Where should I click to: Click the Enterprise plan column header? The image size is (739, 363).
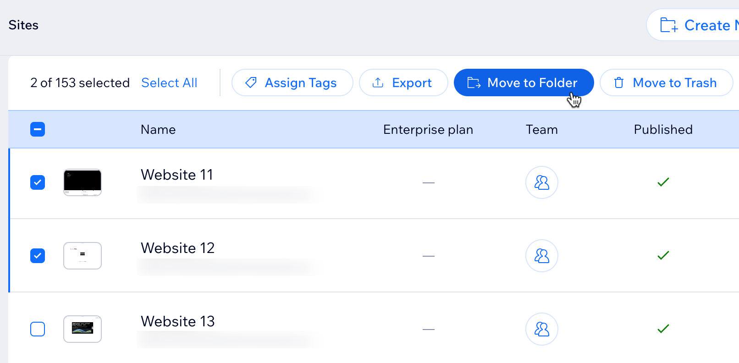428,130
